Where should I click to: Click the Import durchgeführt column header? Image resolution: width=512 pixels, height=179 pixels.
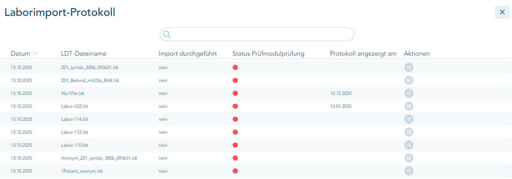pyautogui.click(x=188, y=54)
